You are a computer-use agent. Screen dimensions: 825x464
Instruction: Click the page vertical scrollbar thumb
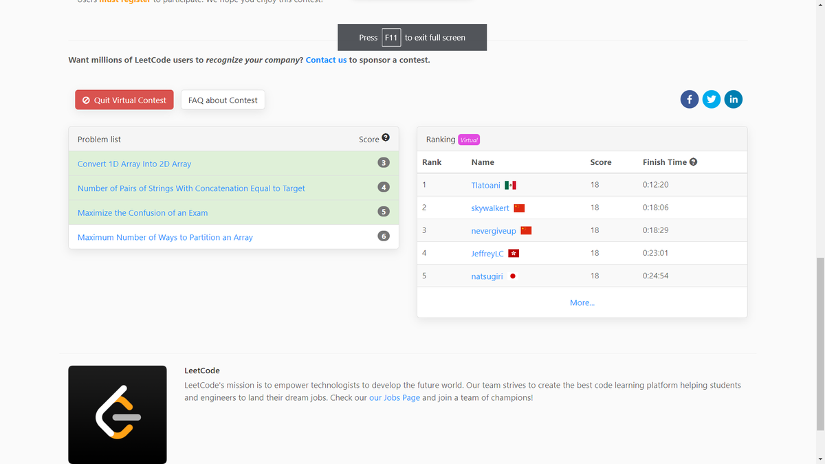coord(820,344)
